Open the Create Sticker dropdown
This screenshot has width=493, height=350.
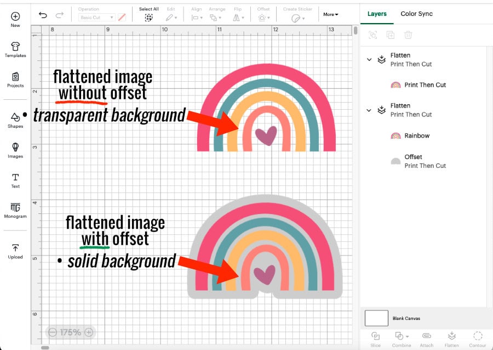click(297, 19)
